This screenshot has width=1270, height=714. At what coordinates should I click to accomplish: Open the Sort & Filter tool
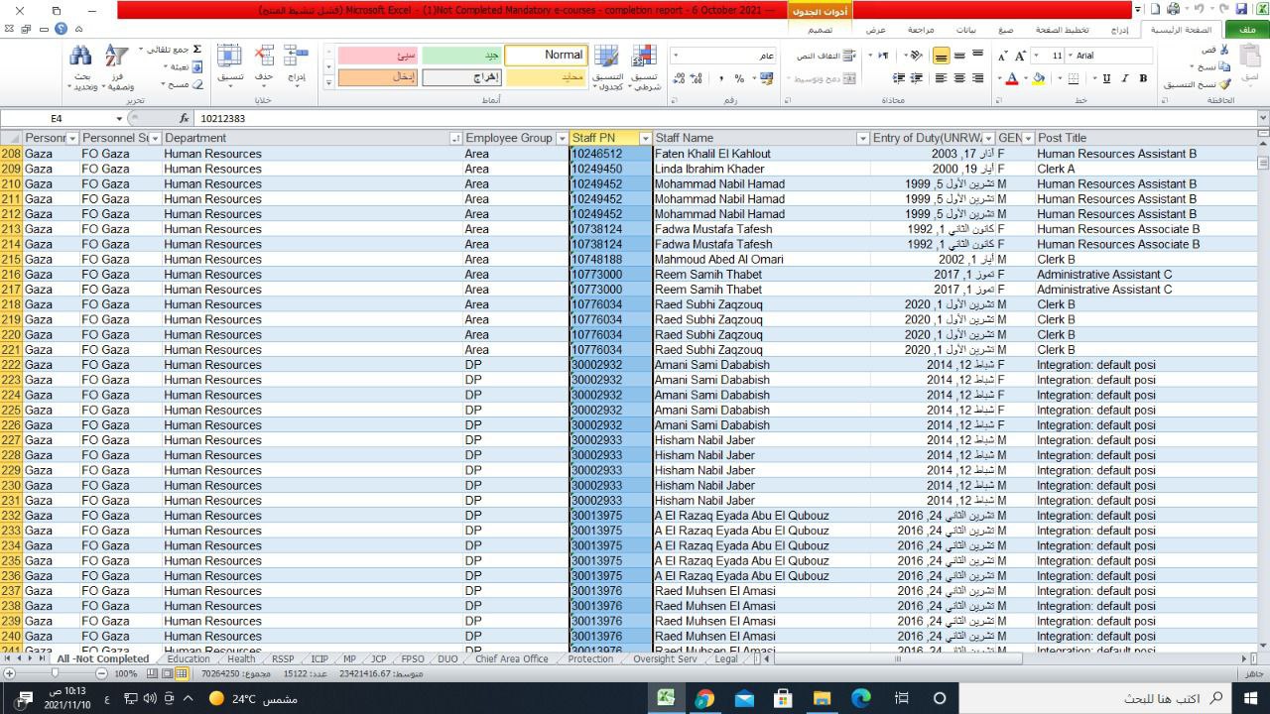point(117,58)
